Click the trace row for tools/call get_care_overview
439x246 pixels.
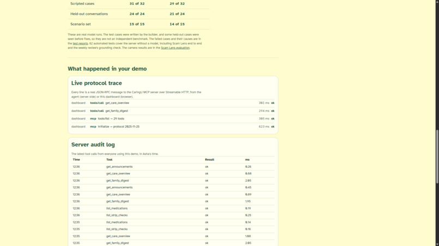(x=173, y=103)
